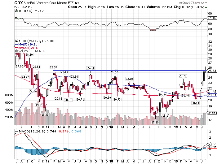Click the 800M volume axis label
The width and height of the screenshot is (217, 164).
[9, 95]
